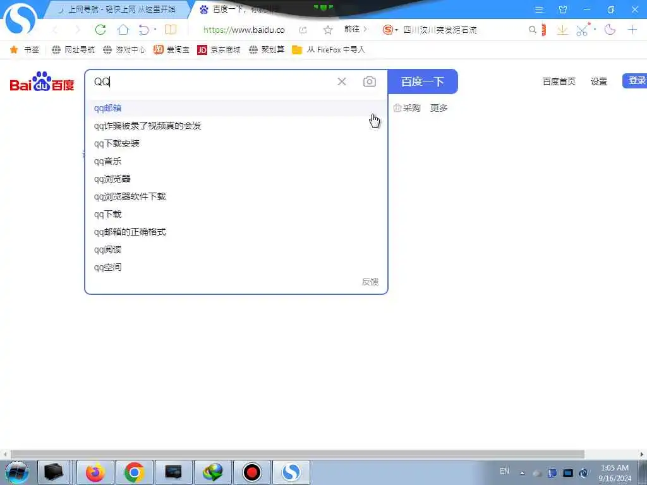647x485 pixels.
Task: Open 京东商城 bookmark
Action: [x=219, y=50]
